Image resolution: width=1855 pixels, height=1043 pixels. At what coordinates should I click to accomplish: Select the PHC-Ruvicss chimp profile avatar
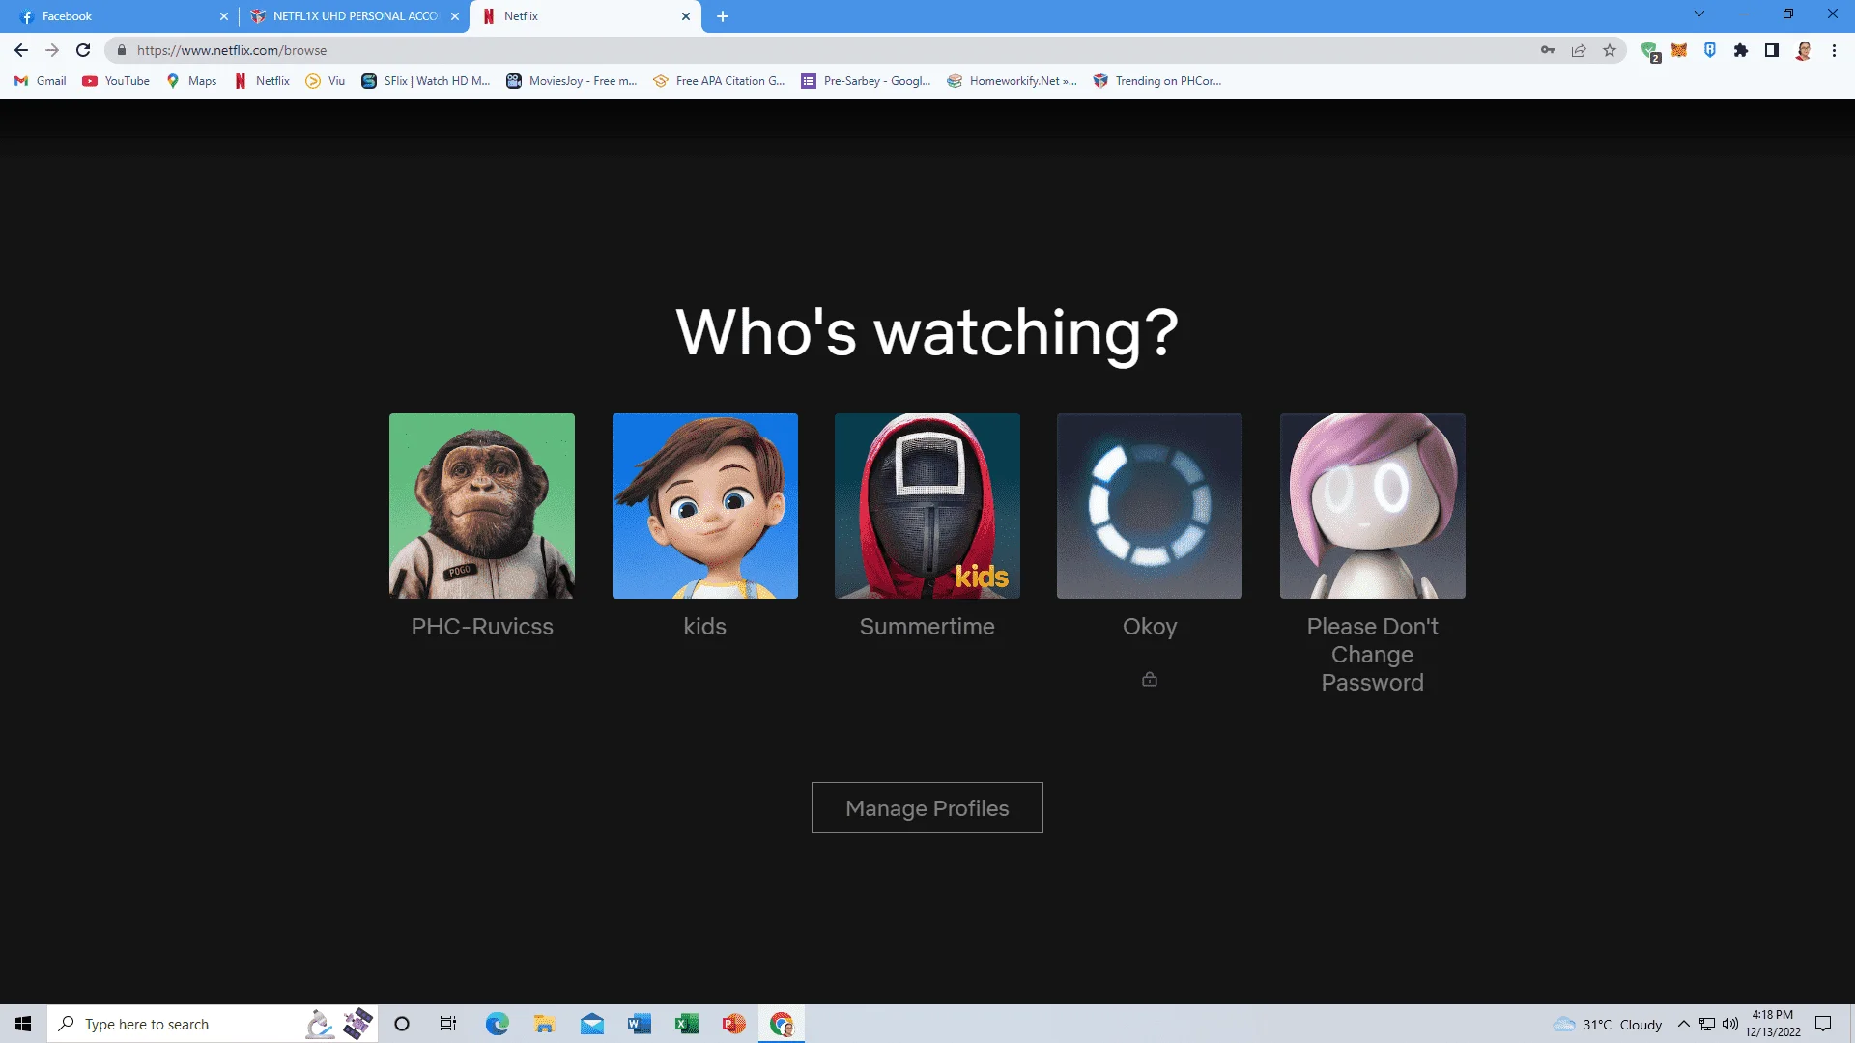tap(482, 506)
